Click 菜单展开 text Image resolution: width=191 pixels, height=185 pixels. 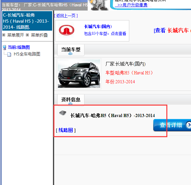16,35
